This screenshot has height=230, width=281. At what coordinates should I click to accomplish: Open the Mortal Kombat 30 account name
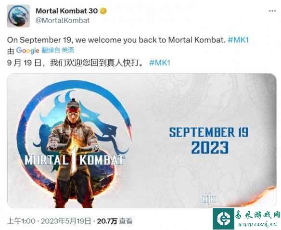[x=67, y=11]
